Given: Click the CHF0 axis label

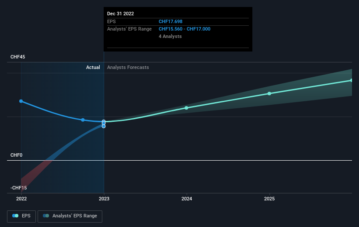Looking at the screenshot, I should tap(16, 155).
